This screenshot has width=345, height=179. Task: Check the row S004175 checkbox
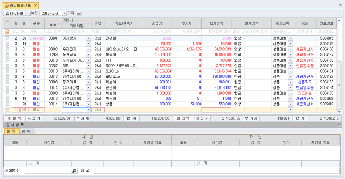click(x=7, y=43)
